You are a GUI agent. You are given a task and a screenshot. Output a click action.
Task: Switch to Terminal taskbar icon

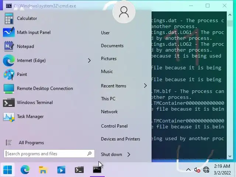coord(79,170)
